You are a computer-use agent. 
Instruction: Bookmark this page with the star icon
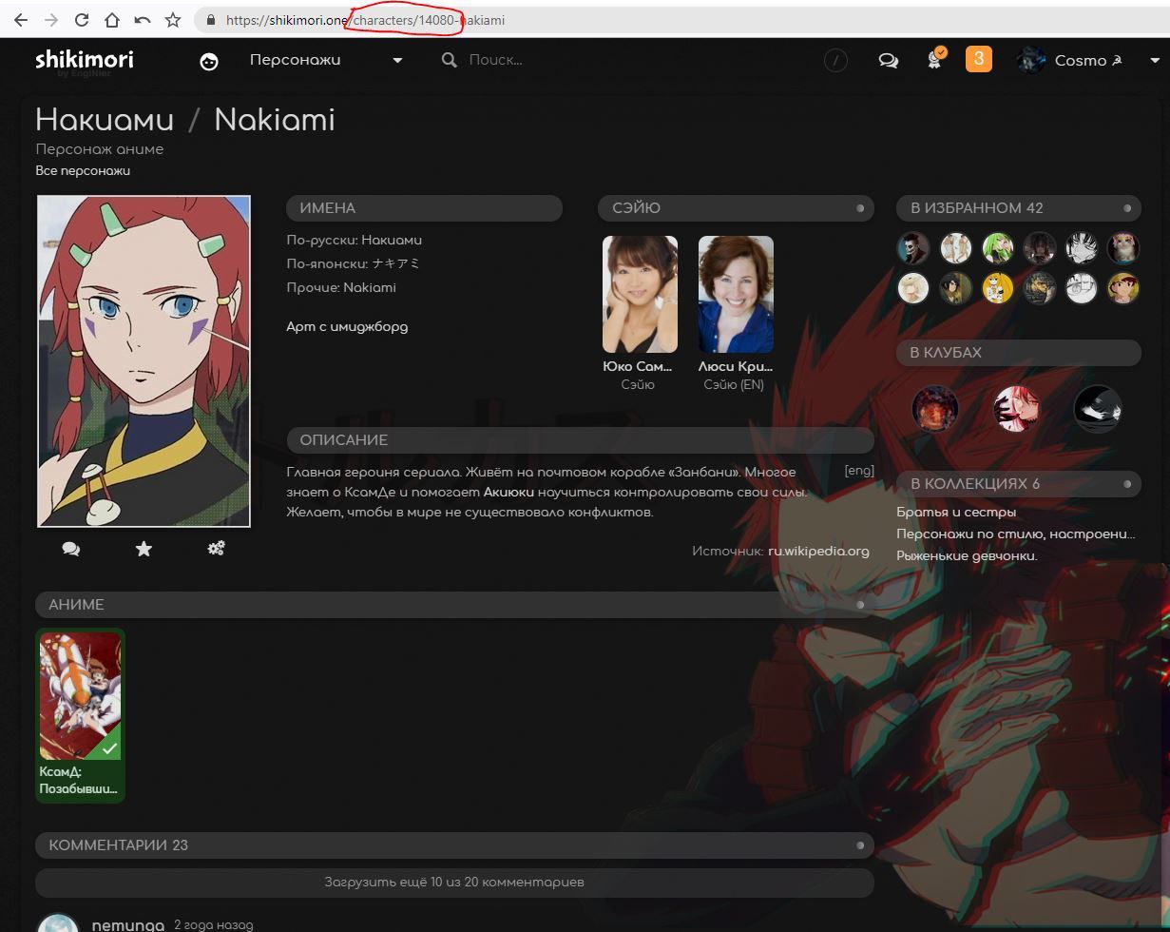[x=173, y=20]
